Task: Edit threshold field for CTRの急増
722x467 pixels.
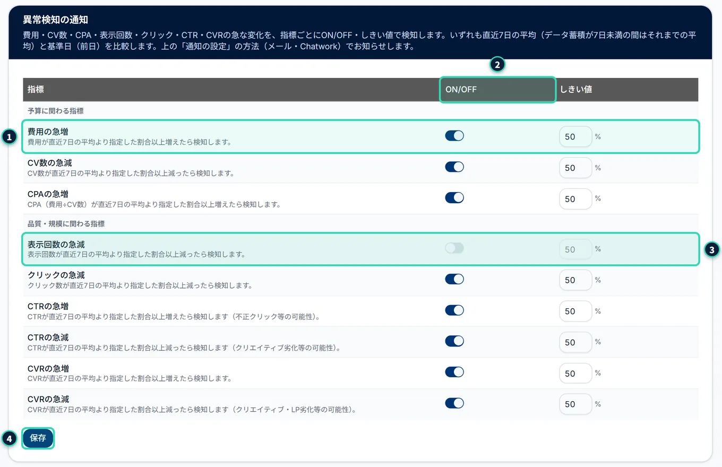Action: click(575, 311)
